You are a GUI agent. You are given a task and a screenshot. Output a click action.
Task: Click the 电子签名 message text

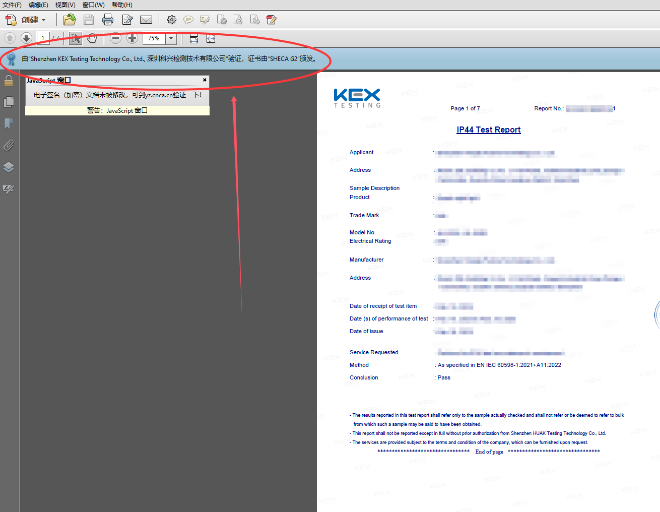[x=117, y=95]
